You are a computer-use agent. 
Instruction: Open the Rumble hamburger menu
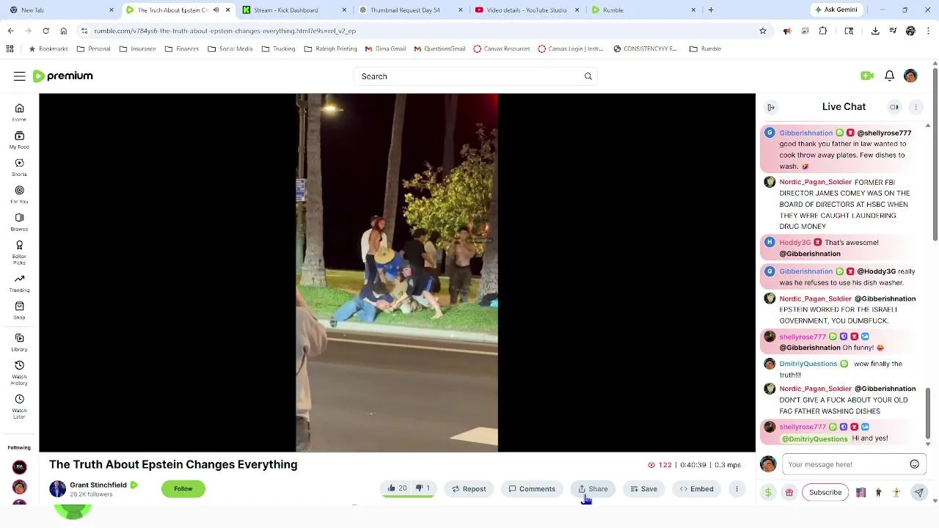coord(19,76)
